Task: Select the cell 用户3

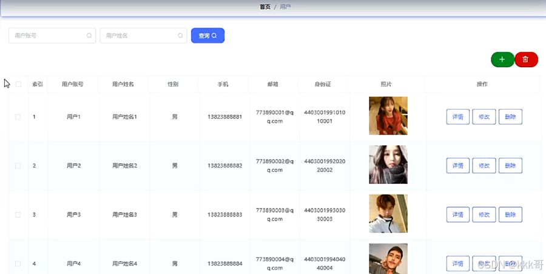Action: pyautogui.click(x=74, y=215)
